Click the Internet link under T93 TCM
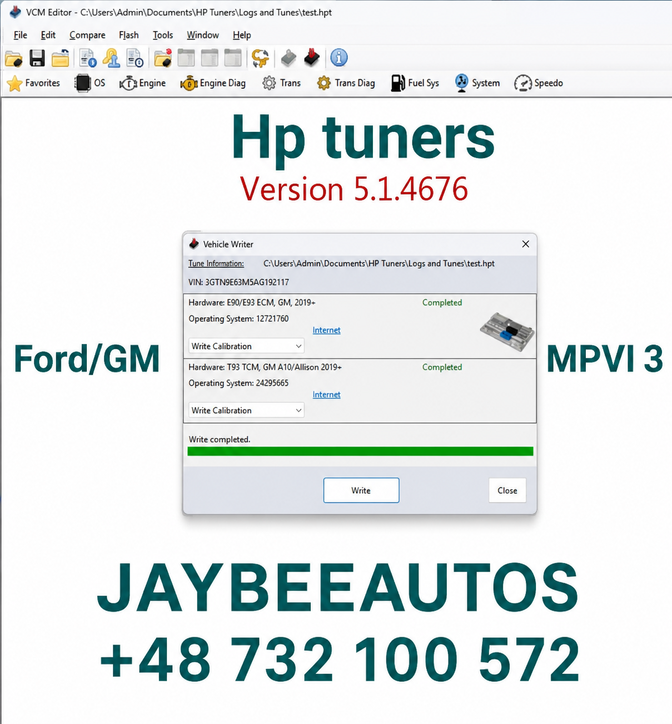The width and height of the screenshot is (672, 724). 326,395
